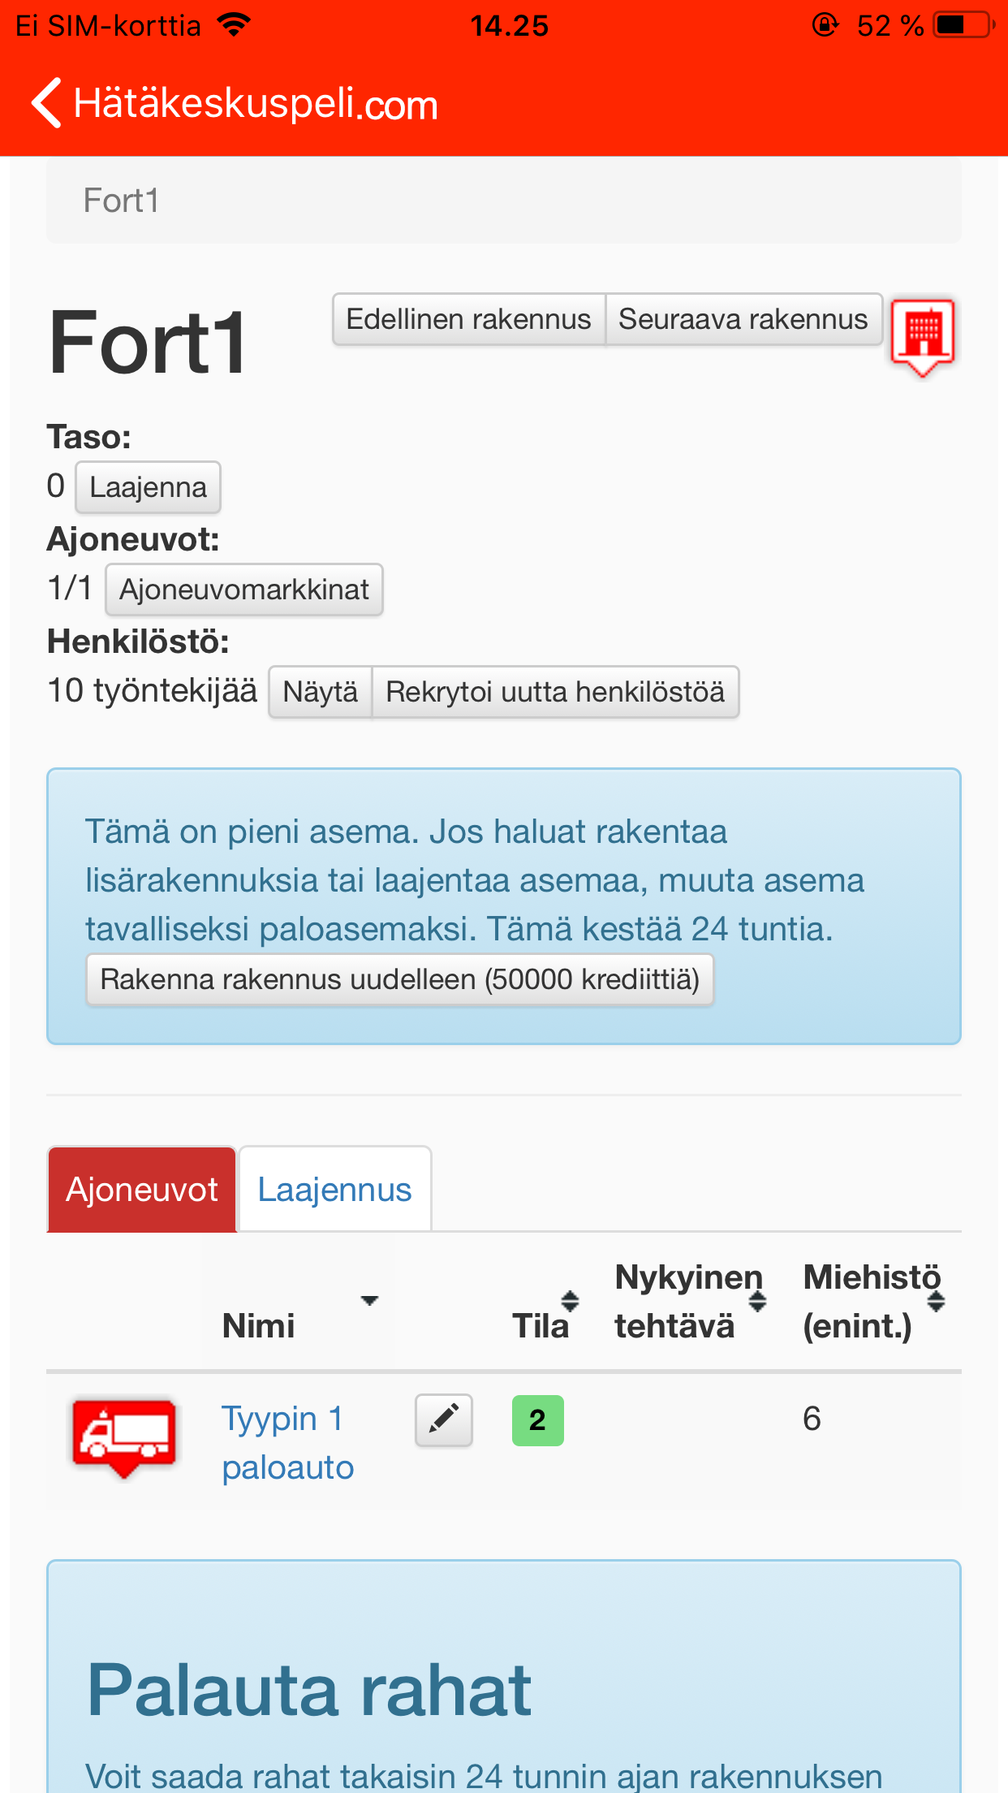Tap the Wi-Fi status icon
The height and width of the screenshot is (1793, 1008).
234,25
